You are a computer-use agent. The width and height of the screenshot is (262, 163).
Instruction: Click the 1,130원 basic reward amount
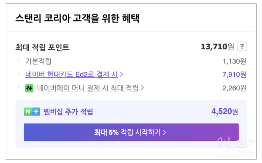click(234, 61)
